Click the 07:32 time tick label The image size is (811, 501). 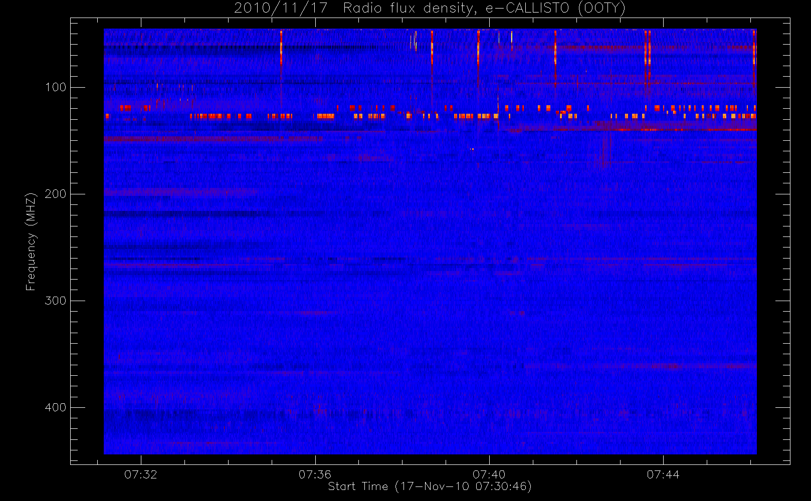(x=141, y=474)
